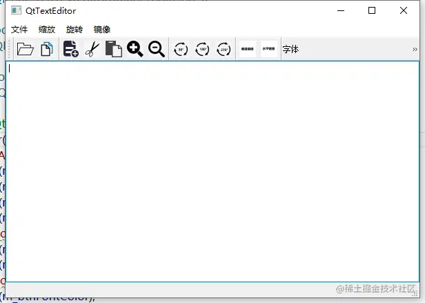Click the new document plus icon
This screenshot has width=425, height=303.
click(x=71, y=49)
